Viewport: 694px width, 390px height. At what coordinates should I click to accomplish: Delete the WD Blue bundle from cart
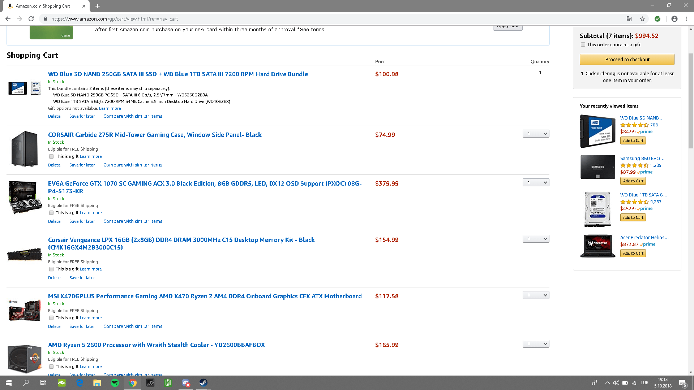54,116
